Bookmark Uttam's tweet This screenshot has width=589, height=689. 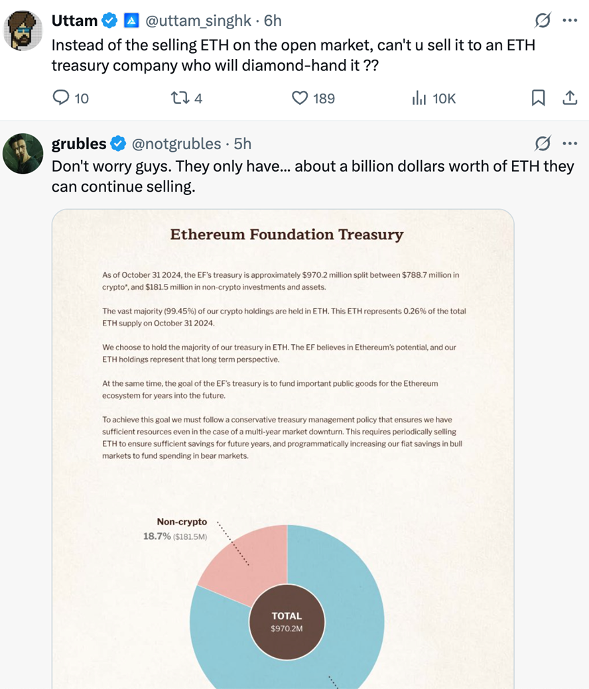539,98
